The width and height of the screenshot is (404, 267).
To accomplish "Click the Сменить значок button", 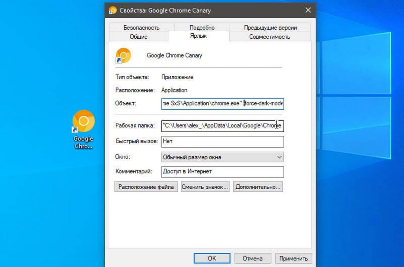I will tap(205, 187).
